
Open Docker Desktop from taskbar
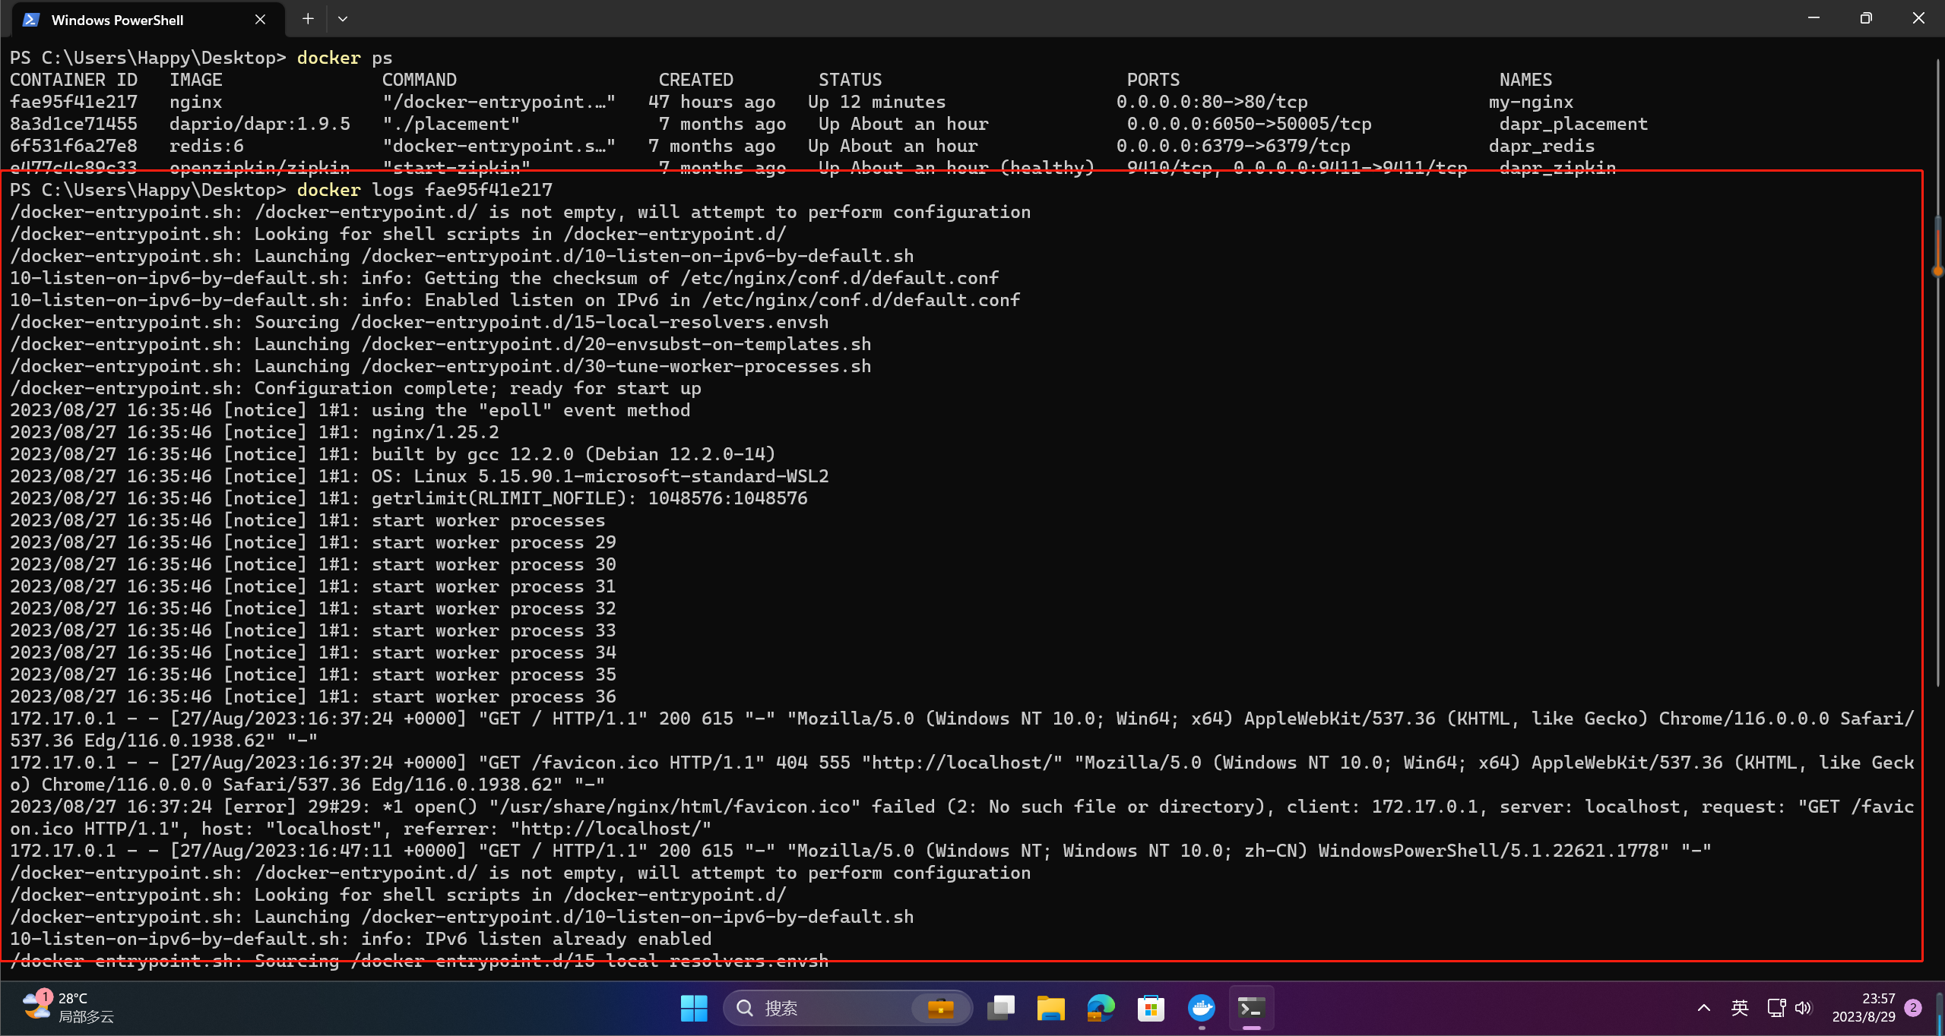point(1202,1008)
